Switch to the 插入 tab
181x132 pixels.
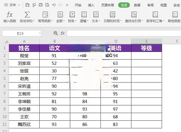tap(91, 5)
